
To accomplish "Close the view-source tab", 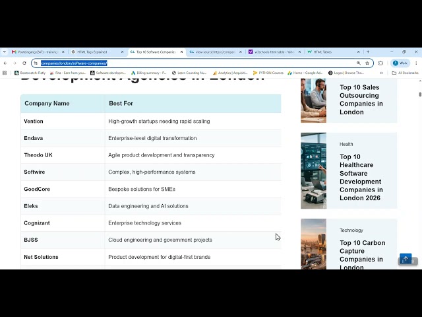I will 241,52.
